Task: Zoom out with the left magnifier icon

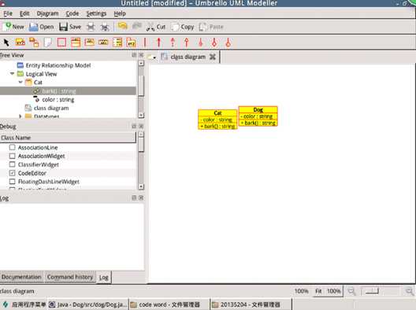Action: (x=351, y=291)
